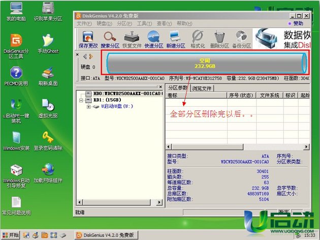Open 我的电脑 desktop icon

16,11
